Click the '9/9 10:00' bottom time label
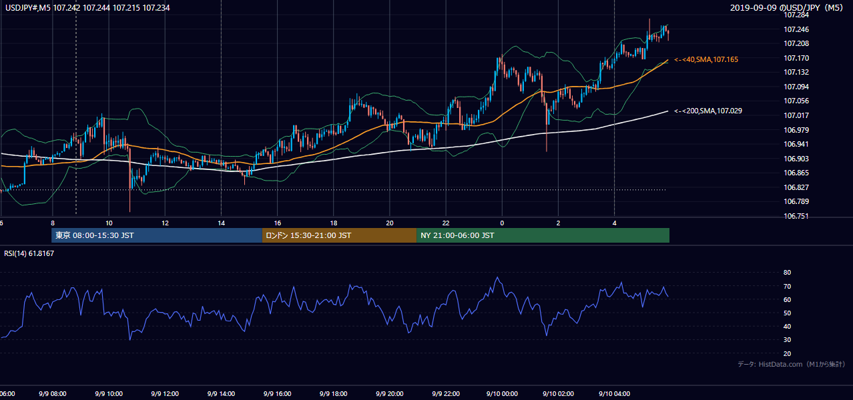 pos(107,394)
